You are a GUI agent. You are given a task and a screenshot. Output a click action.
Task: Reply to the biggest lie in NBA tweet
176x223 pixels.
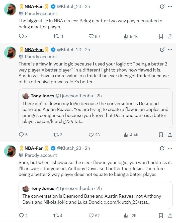point(21,36)
